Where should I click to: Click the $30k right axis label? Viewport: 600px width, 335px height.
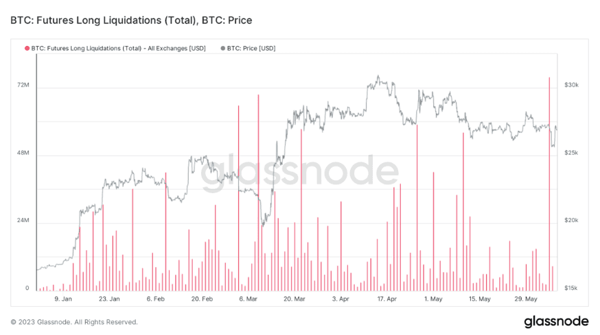[x=571, y=85]
